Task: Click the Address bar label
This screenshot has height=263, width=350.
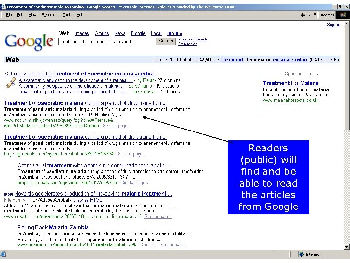Action: [x=327, y=15]
